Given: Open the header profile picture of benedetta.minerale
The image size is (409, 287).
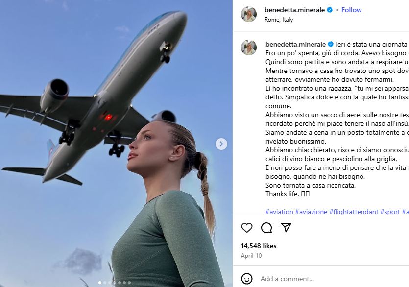Looking at the screenshot, I should pos(248,14).
